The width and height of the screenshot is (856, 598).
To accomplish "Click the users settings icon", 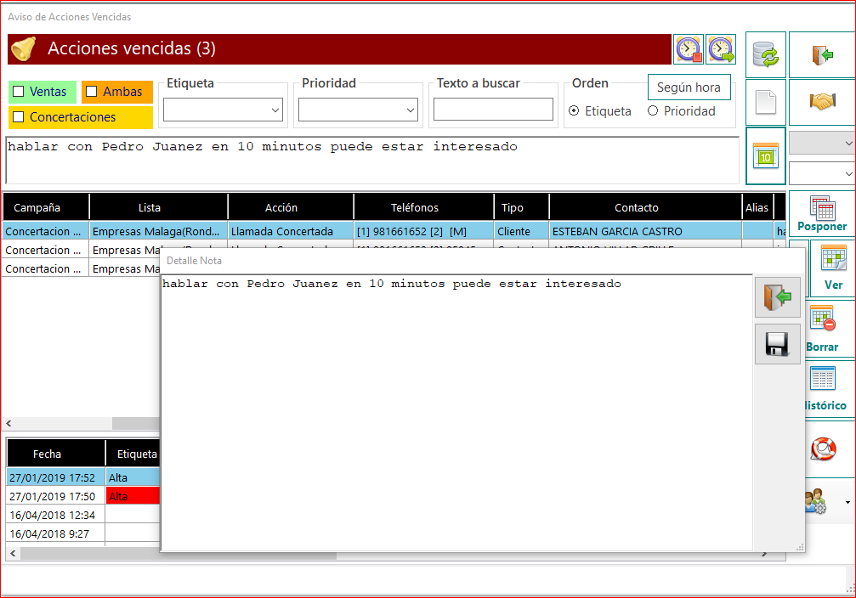I will 816,501.
